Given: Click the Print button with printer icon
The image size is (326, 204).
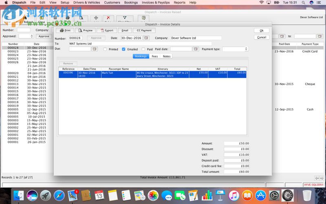Looking at the screenshot, I should [65, 30].
